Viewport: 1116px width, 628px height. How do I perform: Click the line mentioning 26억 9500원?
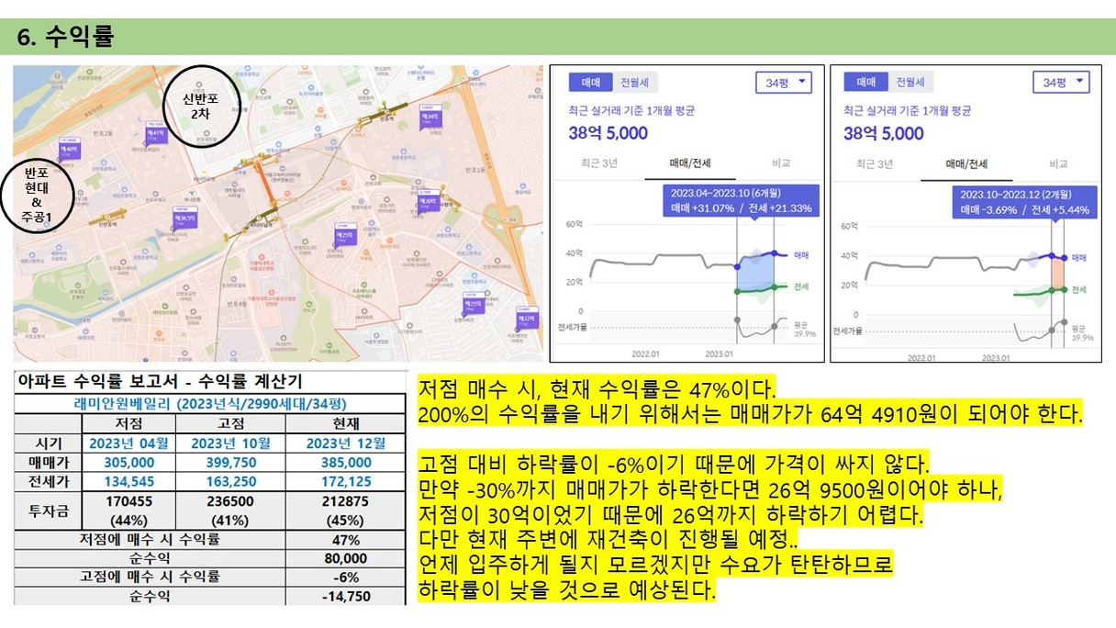[710, 488]
